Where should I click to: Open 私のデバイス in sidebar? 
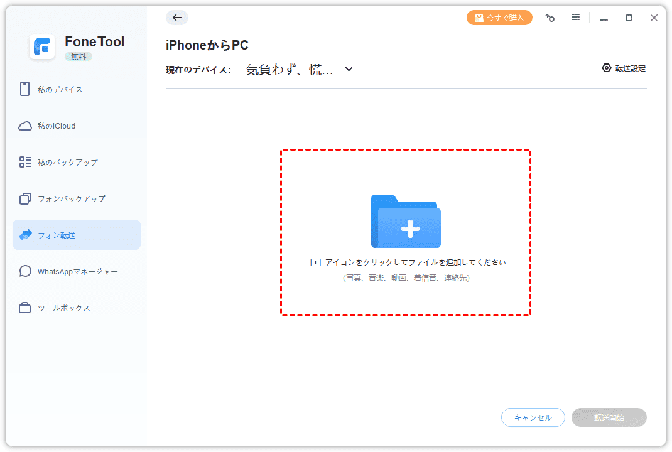click(x=77, y=89)
